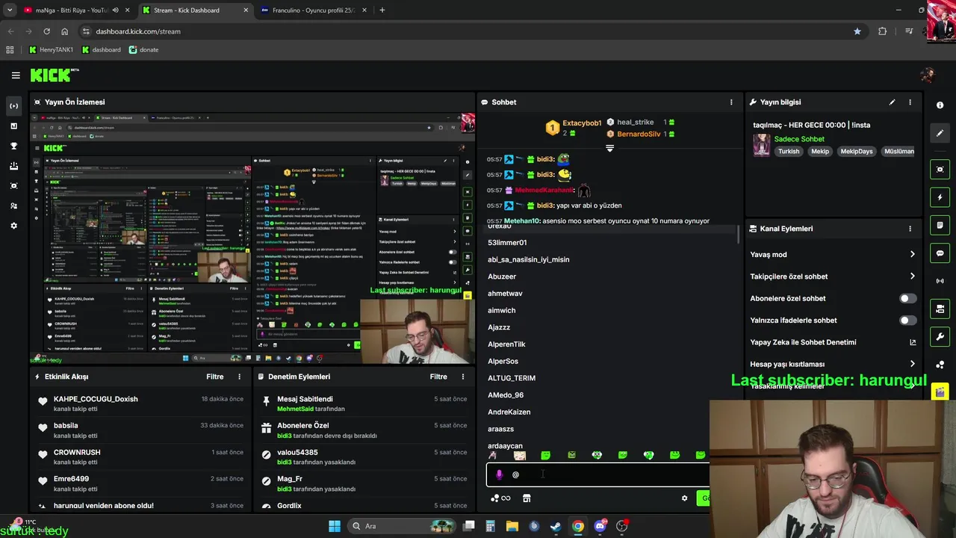Toggle the lightning activity feed widget icon
956x538 pixels.
(940, 197)
